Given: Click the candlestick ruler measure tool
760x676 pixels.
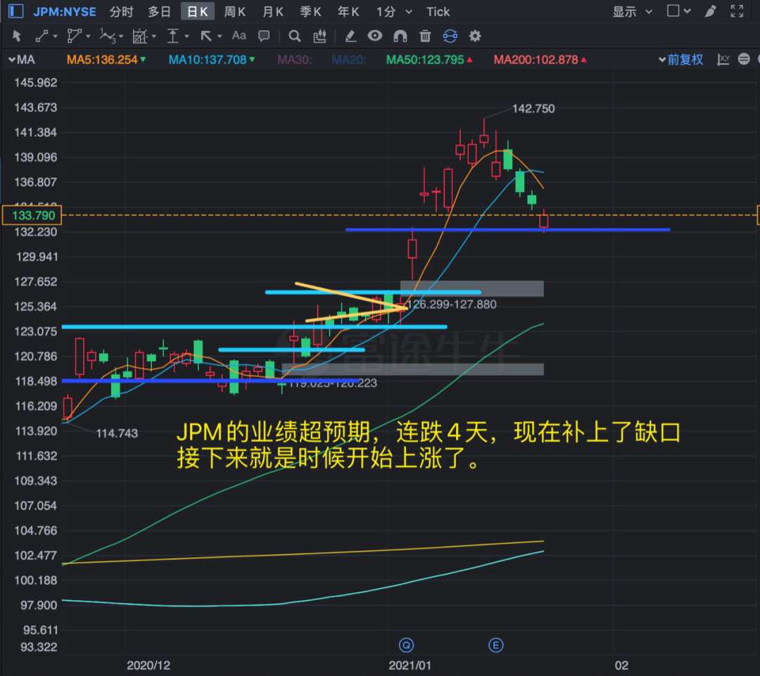Looking at the screenshot, I should pyautogui.click(x=320, y=37).
